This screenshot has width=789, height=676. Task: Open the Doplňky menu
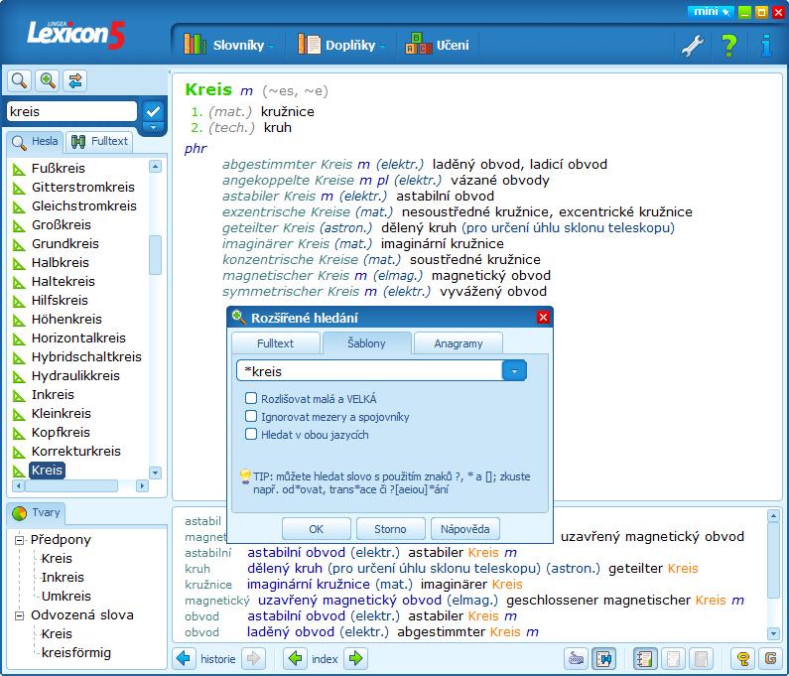pyautogui.click(x=350, y=45)
